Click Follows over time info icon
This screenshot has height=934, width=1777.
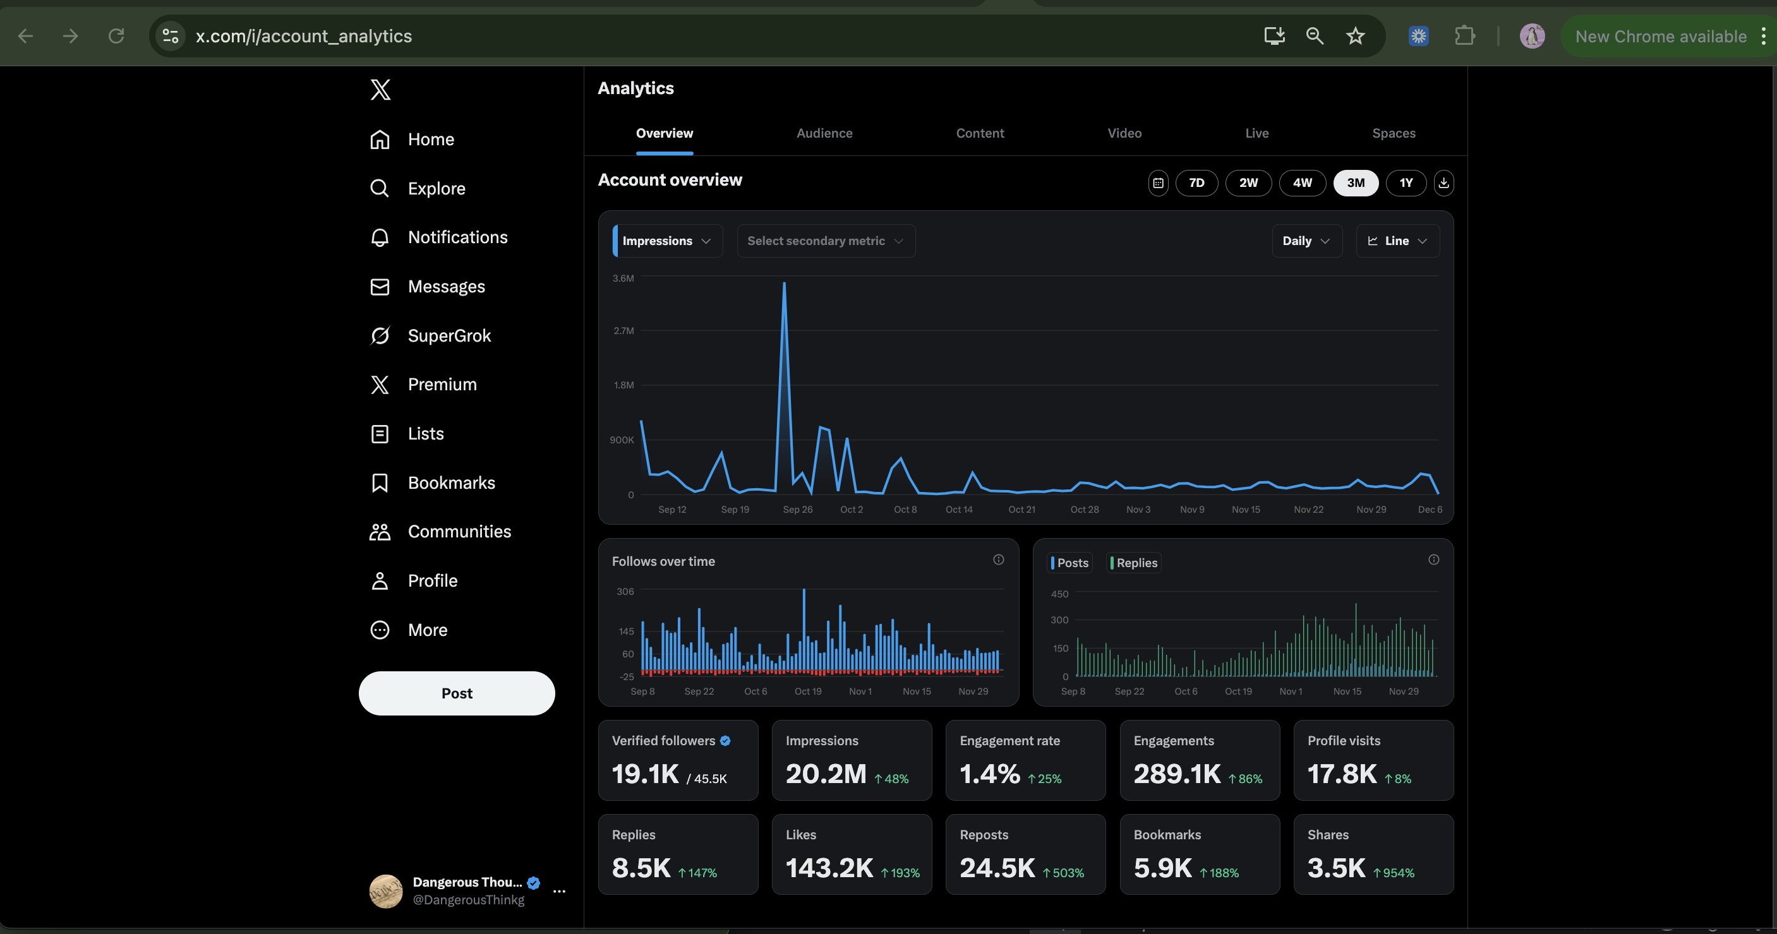998,560
